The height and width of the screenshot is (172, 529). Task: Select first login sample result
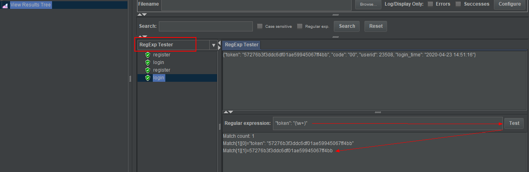point(158,62)
